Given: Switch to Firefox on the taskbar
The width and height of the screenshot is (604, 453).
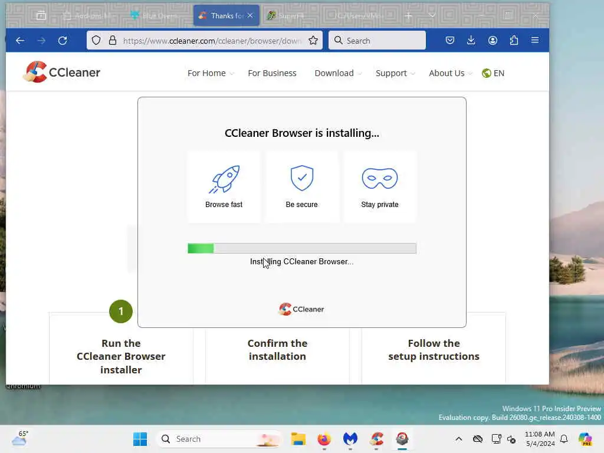Looking at the screenshot, I should tap(324, 439).
